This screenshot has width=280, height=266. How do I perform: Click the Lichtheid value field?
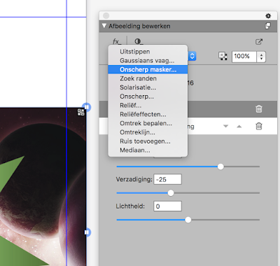(x=167, y=206)
